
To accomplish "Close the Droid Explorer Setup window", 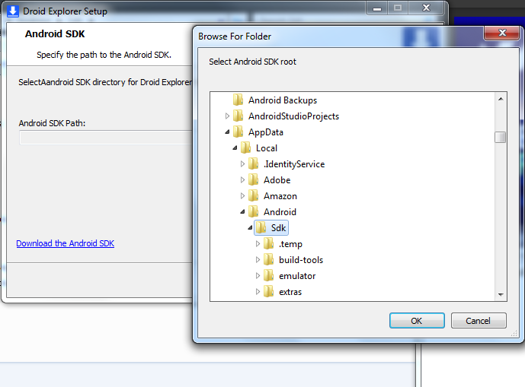I will coord(426,8).
